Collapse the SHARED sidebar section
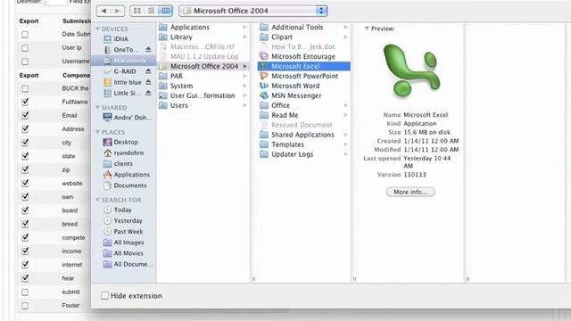Viewport: 571px width, 321px height. [97, 107]
